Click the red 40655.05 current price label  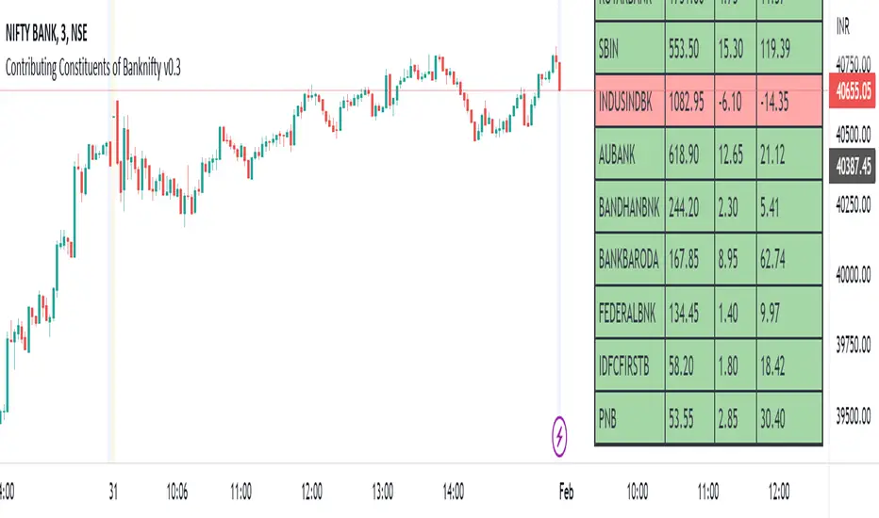[x=852, y=91]
